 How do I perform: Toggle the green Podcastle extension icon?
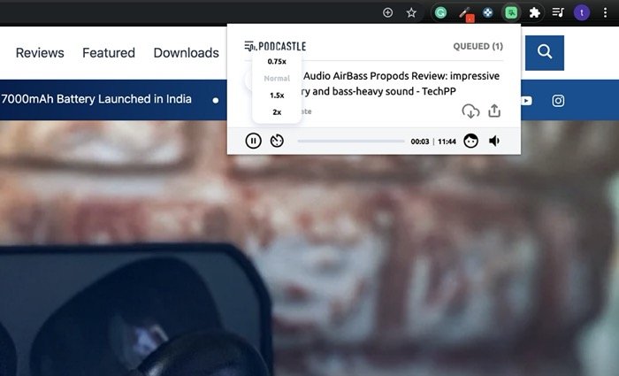coord(512,12)
